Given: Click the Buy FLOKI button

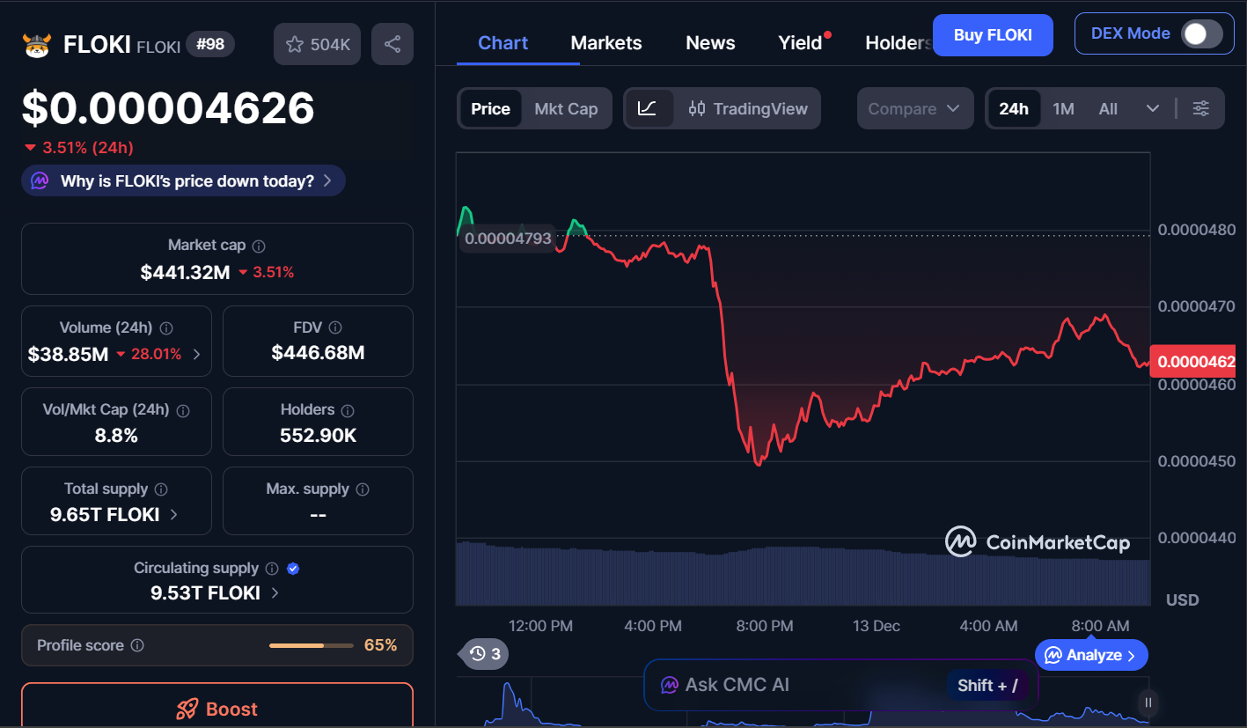Looking at the screenshot, I should coord(992,35).
